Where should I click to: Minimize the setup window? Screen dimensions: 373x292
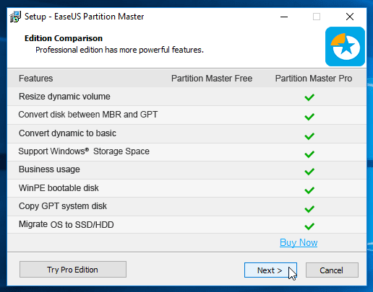pyautogui.click(x=284, y=17)
